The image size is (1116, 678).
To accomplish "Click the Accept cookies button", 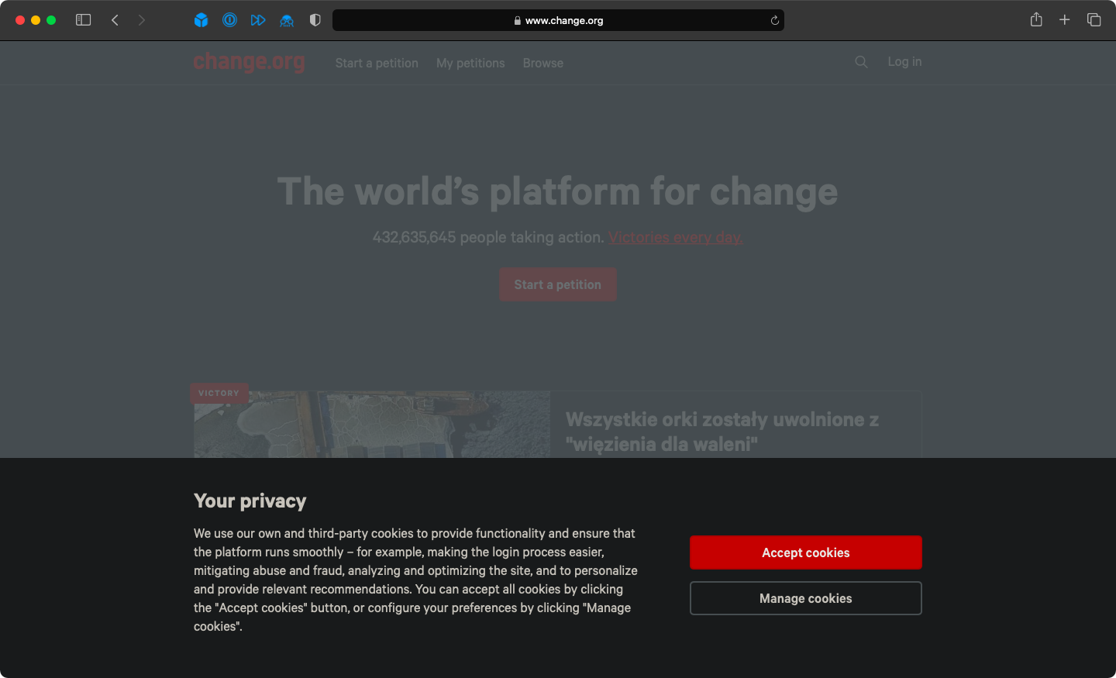I will coord(805,552).
